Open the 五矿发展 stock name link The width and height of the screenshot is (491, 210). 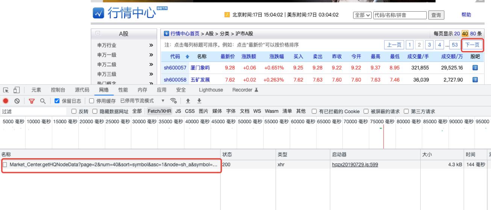pos(200,80)
